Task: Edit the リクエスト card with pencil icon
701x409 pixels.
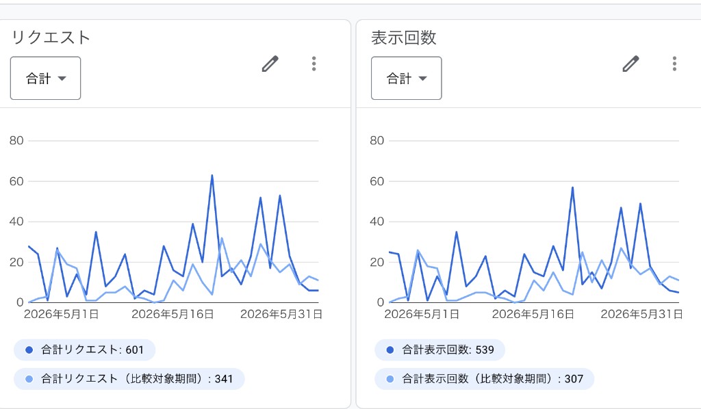Action: [x=270, y=64]
